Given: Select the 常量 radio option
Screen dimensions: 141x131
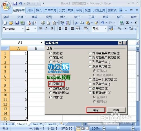Looking at the screenshot, I should pyautogui.click(x=56, y=58).
